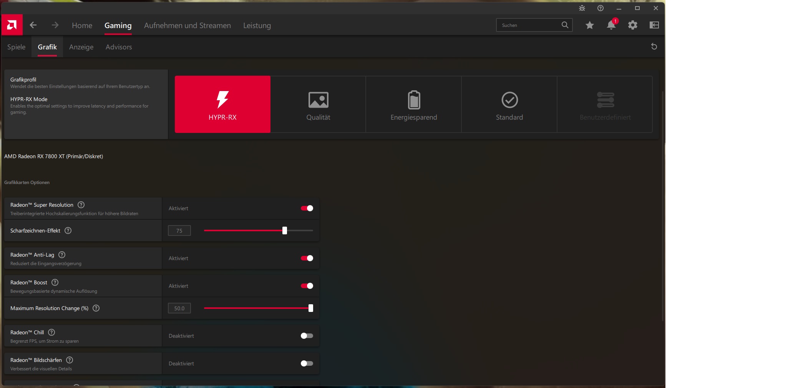Select the Qualität profile tile
The height and width of the screenshot is (388, 793).
coord(318,104)
